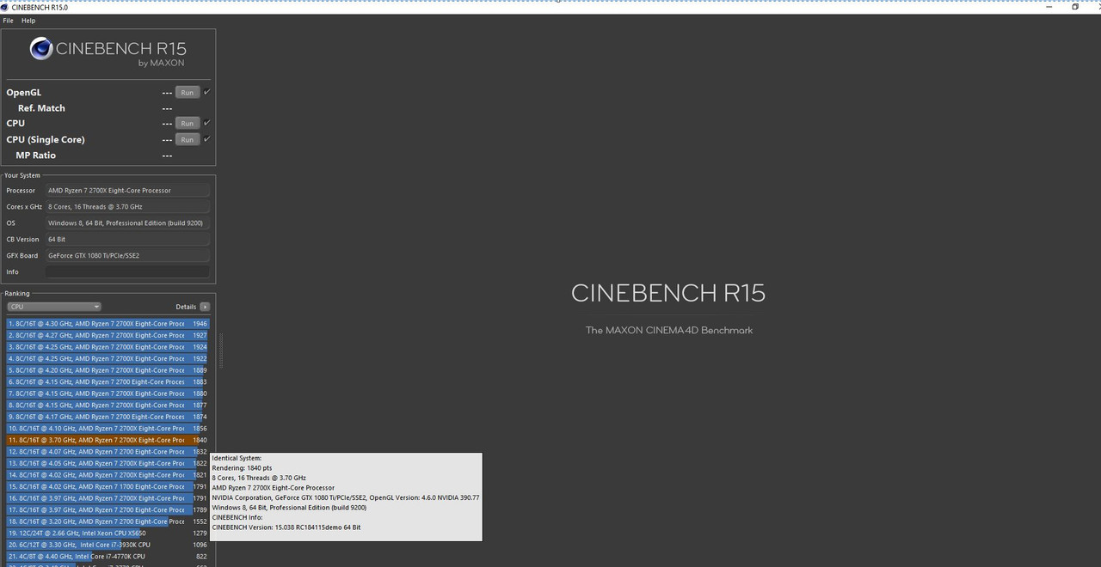Select ranking entry 15 Ryzen 7 1700

[108, 486]
